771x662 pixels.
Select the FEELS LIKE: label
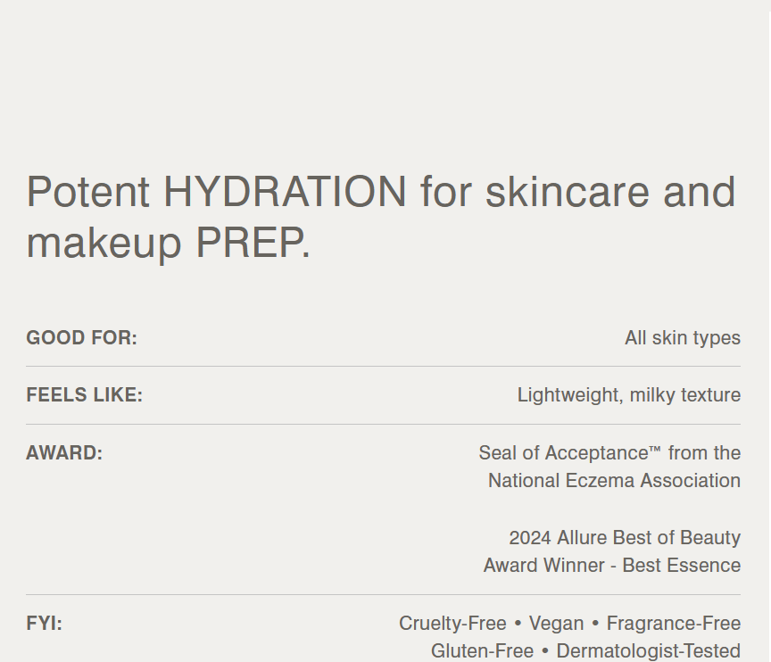click(x=84, y=395)
